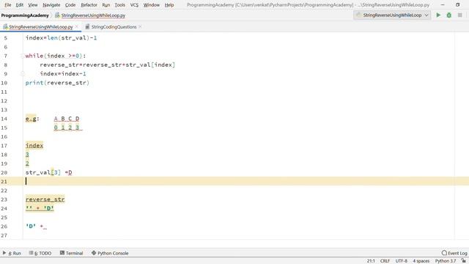This screenshot has width=469, height=264.
Task: Click the '' + 'D' text on line 24
Action: click(x=40, y=208)
